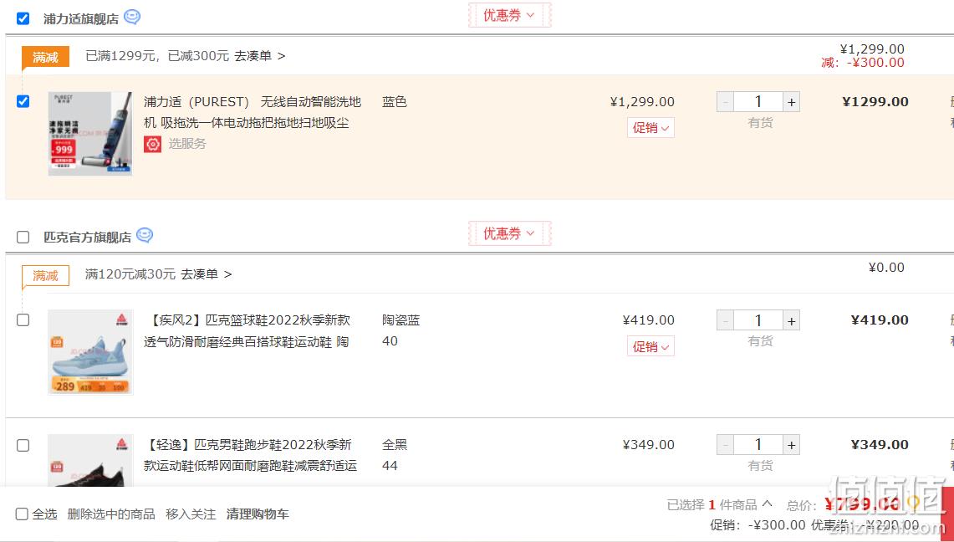Open 疾风2 blue basketball shoe thumbnail
Viewport: 954px width, 542px height.
pyautogui.click(x=90, y=352)
